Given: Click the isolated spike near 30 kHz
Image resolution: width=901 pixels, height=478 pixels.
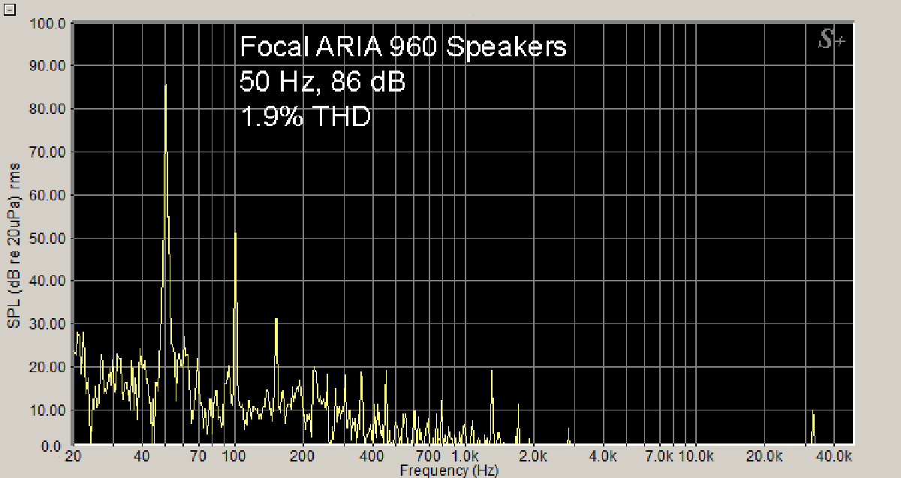Looking at the screenshot, I should (x=812, y=428).
